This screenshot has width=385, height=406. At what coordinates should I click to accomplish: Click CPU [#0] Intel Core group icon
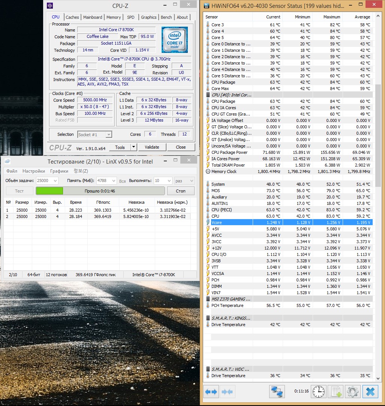point(208,95)
